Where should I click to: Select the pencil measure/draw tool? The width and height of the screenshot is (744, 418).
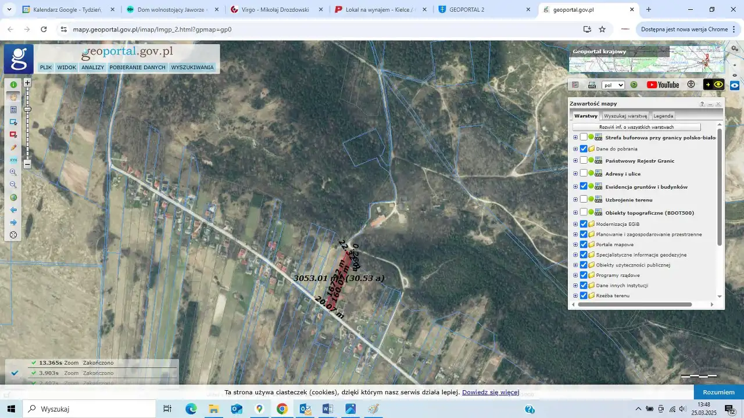click(13, 147)
